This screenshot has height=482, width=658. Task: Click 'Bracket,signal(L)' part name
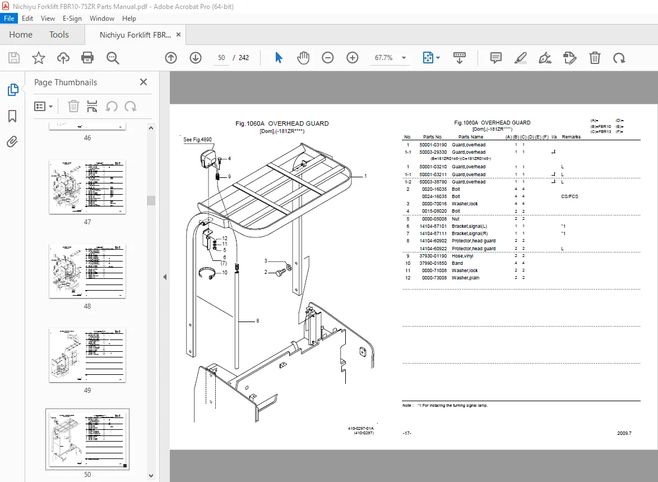pos(469,226)
